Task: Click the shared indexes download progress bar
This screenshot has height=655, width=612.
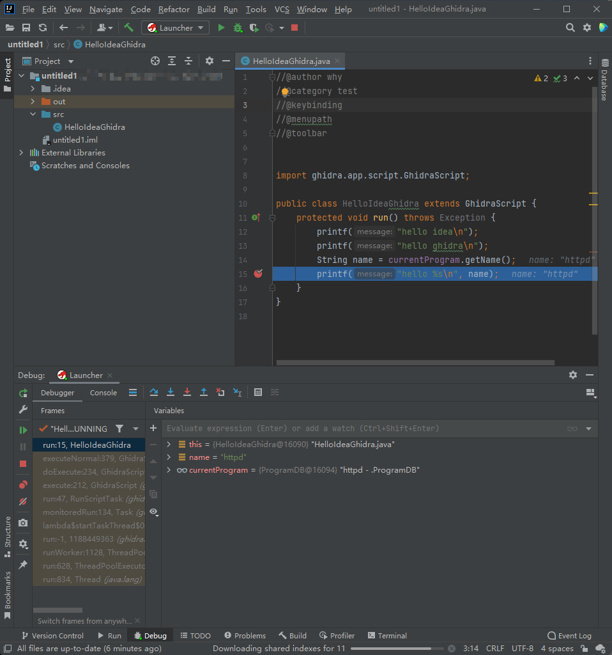Action: coord(396,648)
